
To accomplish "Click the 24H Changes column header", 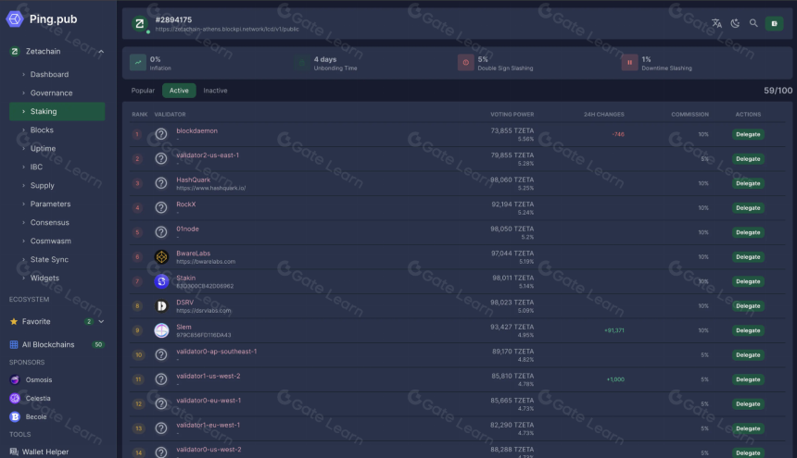I will point(604,115).
